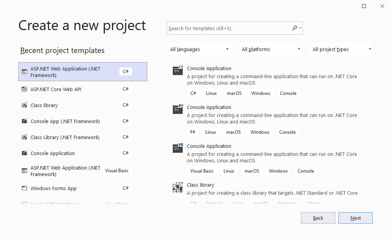The width and height of the screenshot is (391, 240).
Task: Click the C# badge beside Windows Forms App
Action: [126, 188]
